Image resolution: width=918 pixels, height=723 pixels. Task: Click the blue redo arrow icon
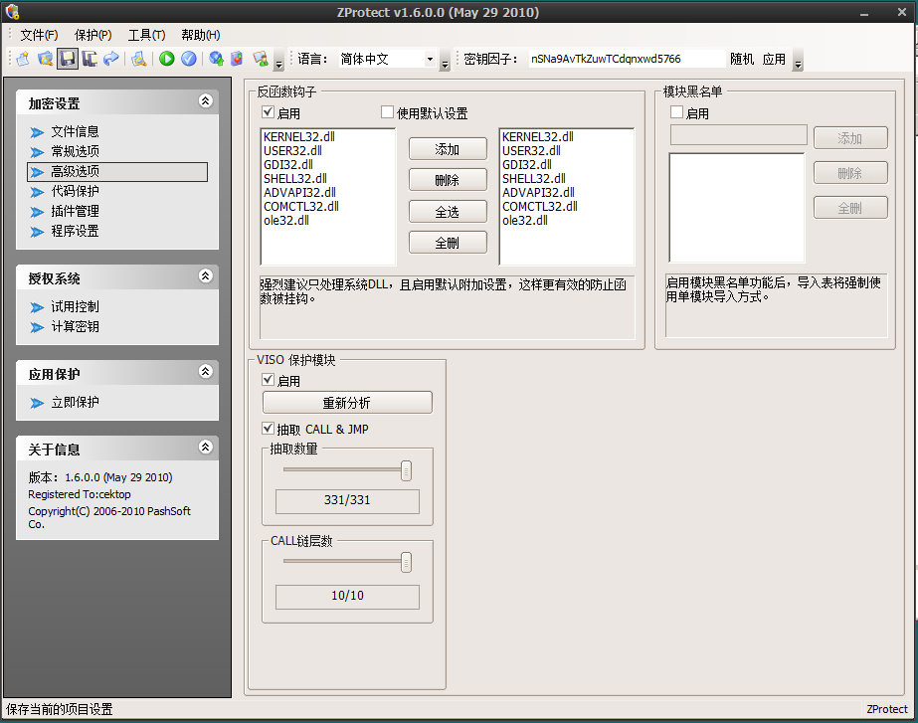click(x=110, y=59)
